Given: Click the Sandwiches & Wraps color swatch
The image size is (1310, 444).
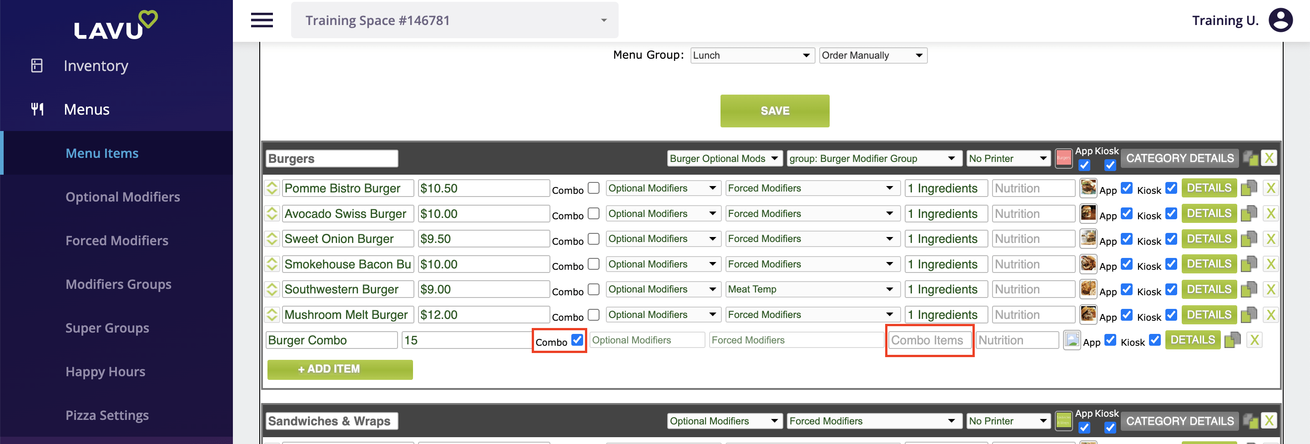Looking at the screenshot, I should 1063,421.
